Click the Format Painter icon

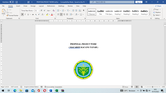[x=7, y=15]
